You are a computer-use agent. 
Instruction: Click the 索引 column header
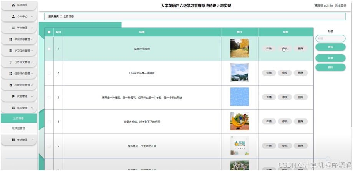58,32
